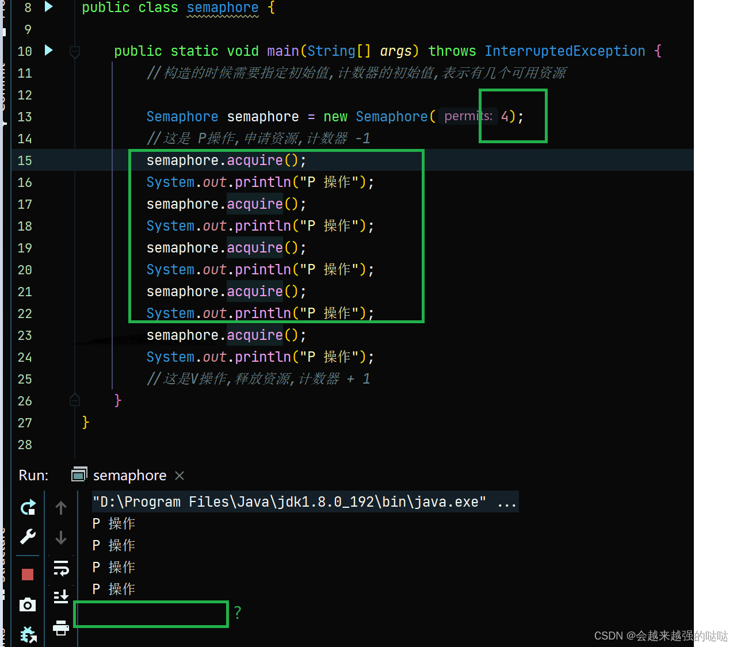Dump threads using the camera icon
The width and height of the screenshot is (737, 647).
pos(28,604)
